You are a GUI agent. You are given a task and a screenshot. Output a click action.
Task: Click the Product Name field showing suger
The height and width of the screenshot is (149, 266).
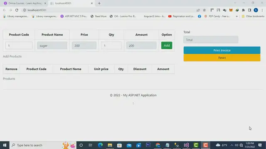(52, 46)
